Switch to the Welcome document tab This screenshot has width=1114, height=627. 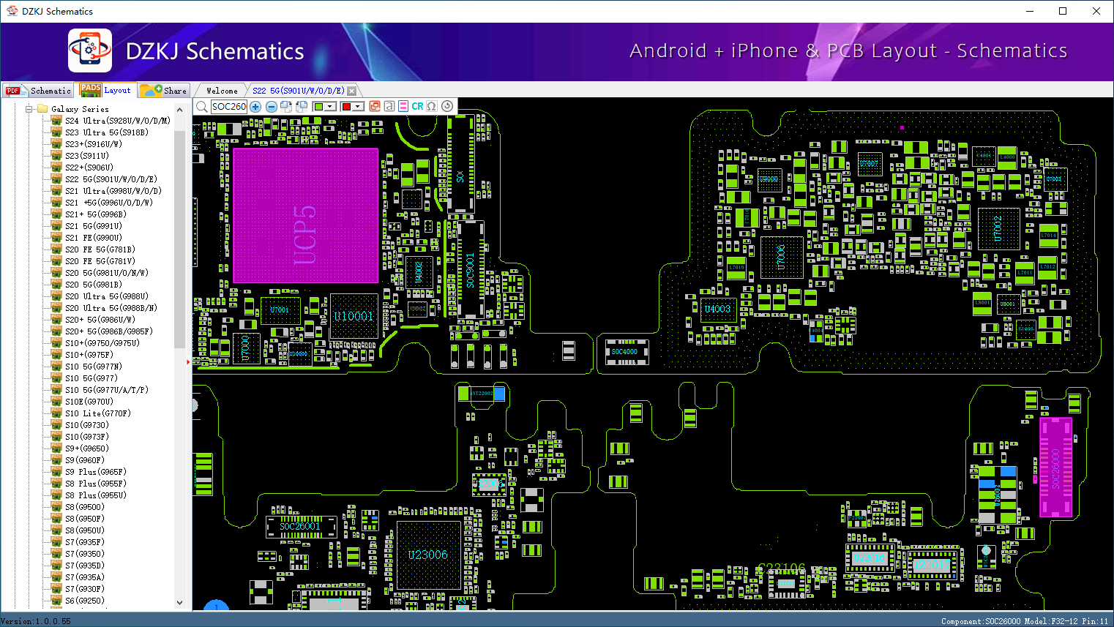[222, 91]
